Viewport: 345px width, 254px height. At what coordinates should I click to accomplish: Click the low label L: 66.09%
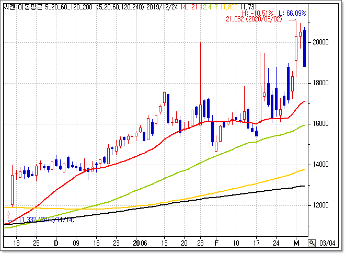292,13
